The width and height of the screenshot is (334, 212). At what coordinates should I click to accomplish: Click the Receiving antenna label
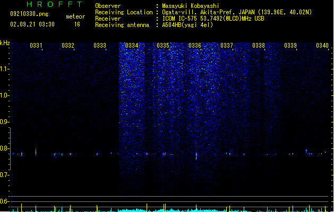(122, 25)
